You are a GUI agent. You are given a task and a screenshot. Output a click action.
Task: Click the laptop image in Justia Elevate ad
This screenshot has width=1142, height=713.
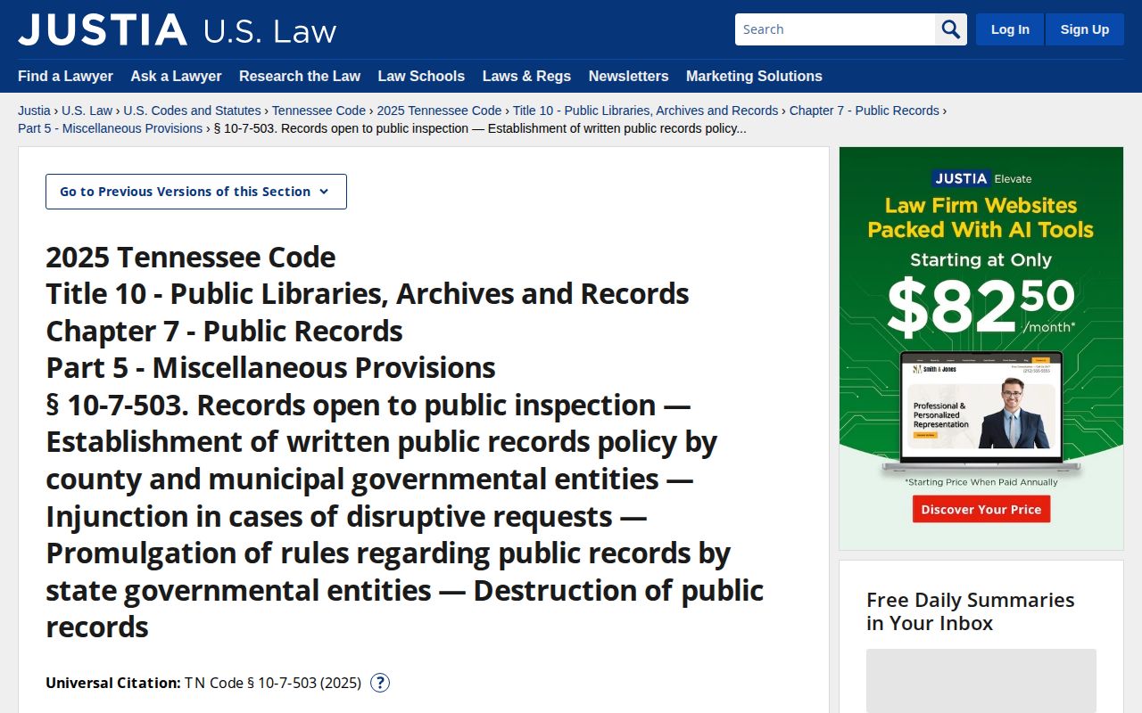981,414
